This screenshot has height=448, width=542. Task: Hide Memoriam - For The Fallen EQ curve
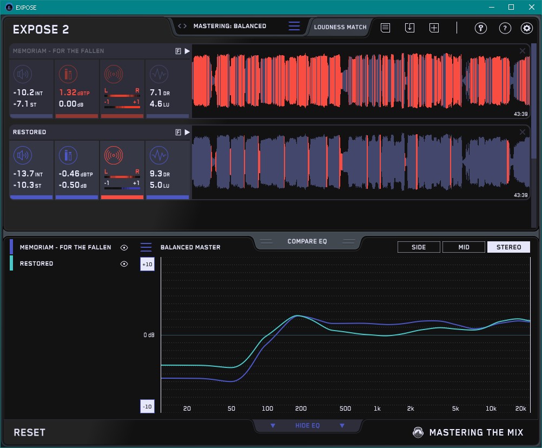pyautogui.click(x=124, y=247)
